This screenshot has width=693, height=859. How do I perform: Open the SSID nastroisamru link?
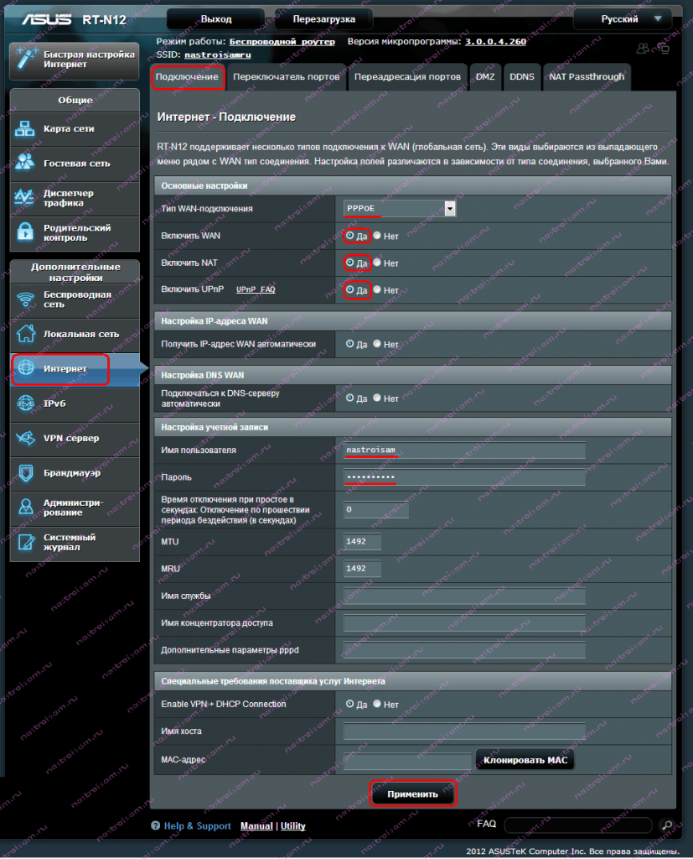(218, 55)
